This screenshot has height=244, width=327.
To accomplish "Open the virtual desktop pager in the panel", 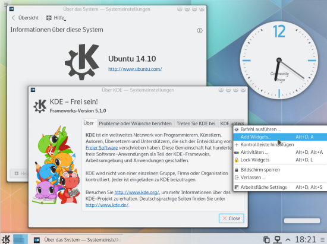I will (20, 239).
